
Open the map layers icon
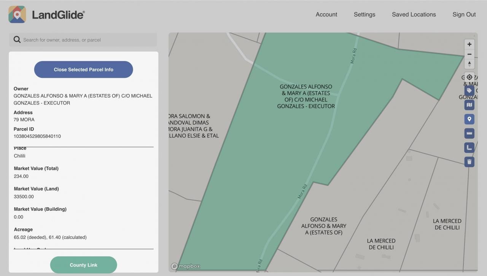pos(469,105)
